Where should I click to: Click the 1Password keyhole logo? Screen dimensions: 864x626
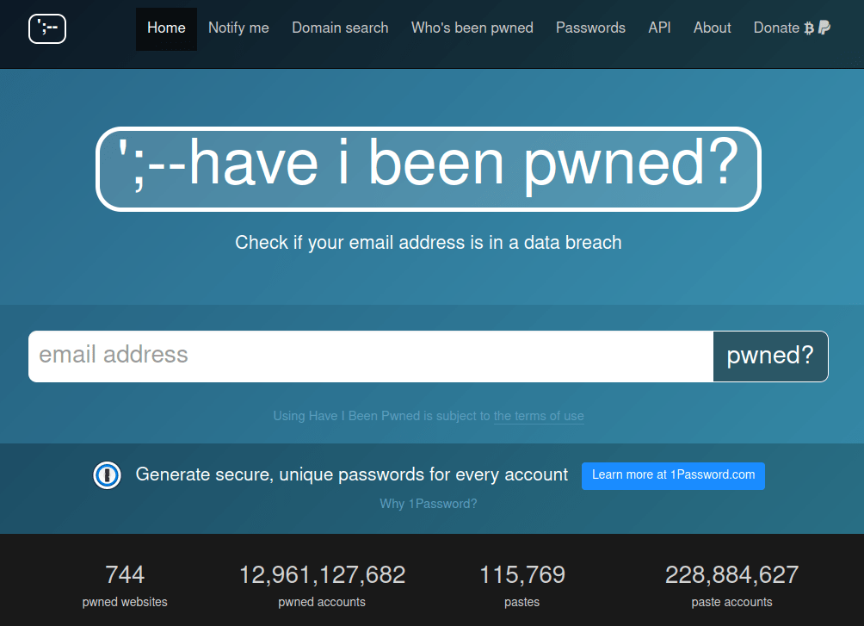point(107,474)
